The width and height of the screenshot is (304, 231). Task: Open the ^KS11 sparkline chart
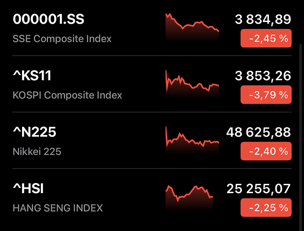pos(192,84)
